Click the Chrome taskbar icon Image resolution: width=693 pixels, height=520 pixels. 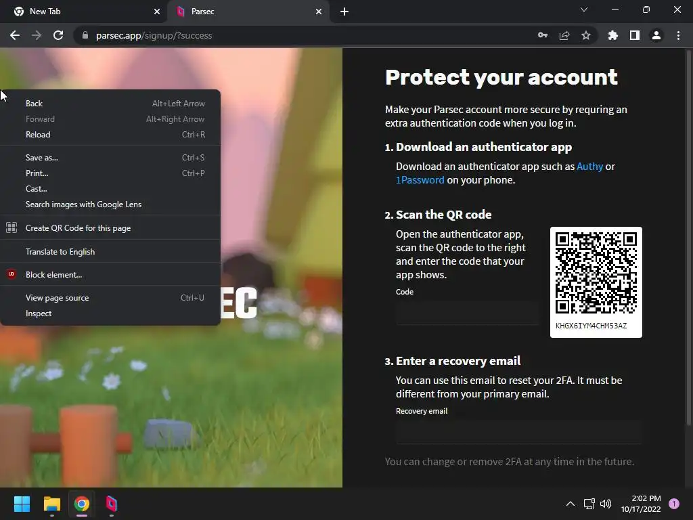(81, 504)
